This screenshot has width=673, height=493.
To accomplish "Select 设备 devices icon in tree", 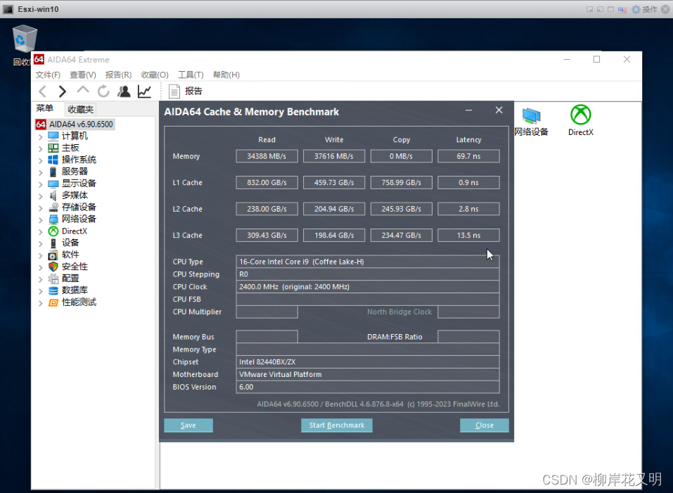I will 53,243.
